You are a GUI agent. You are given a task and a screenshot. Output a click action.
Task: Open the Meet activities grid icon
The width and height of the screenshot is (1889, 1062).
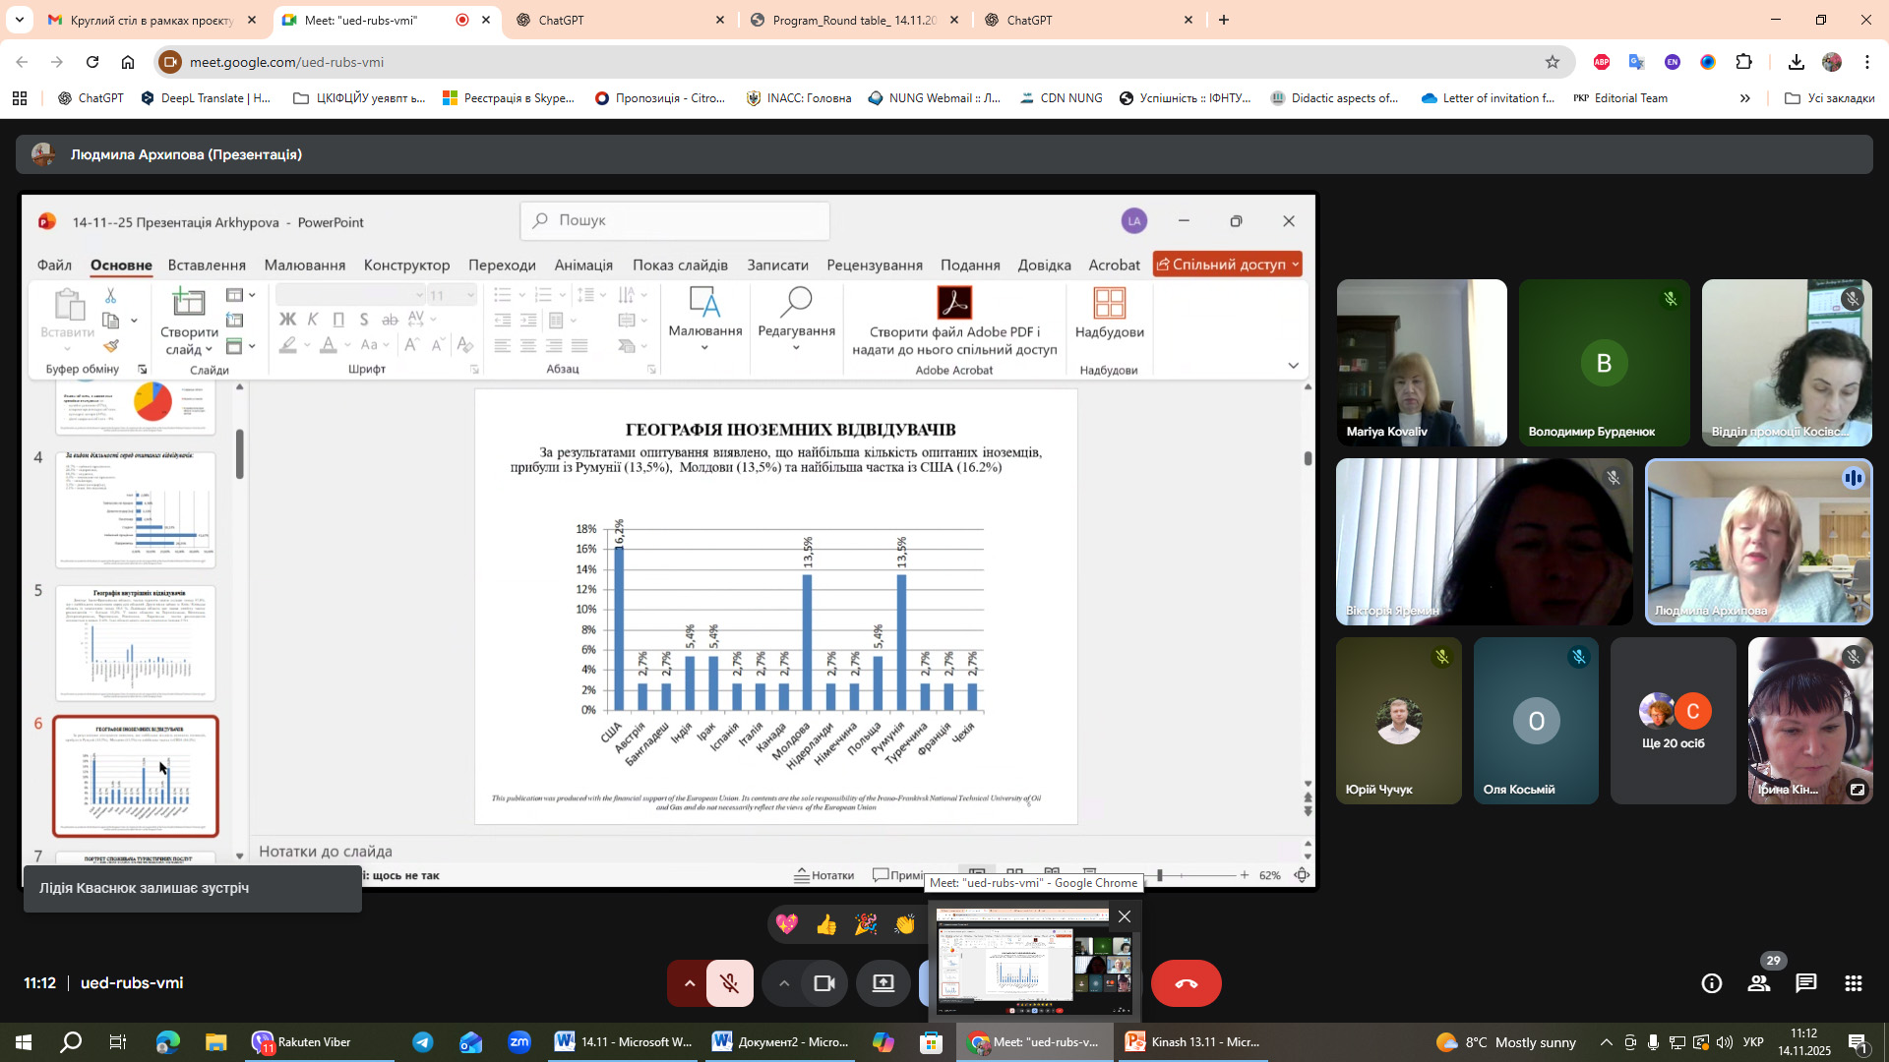coord(1853,983)
